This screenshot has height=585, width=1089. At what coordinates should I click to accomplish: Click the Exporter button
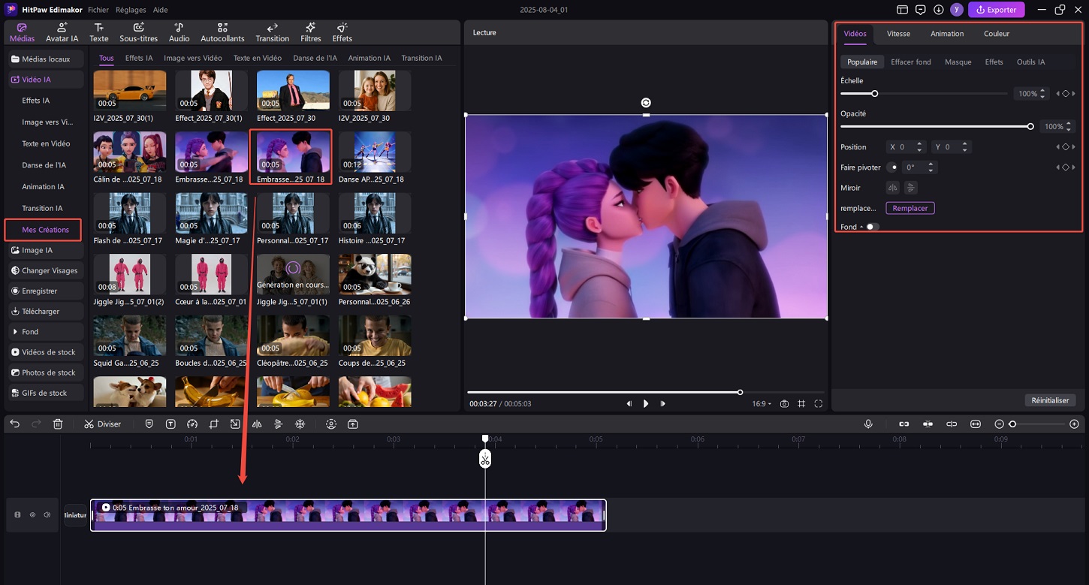tap(997, 10)
